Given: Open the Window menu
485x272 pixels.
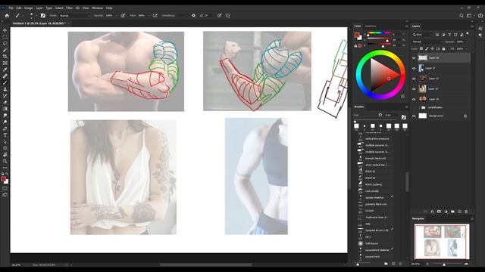Looking at the screenshot, I should (x=97, y=8).
